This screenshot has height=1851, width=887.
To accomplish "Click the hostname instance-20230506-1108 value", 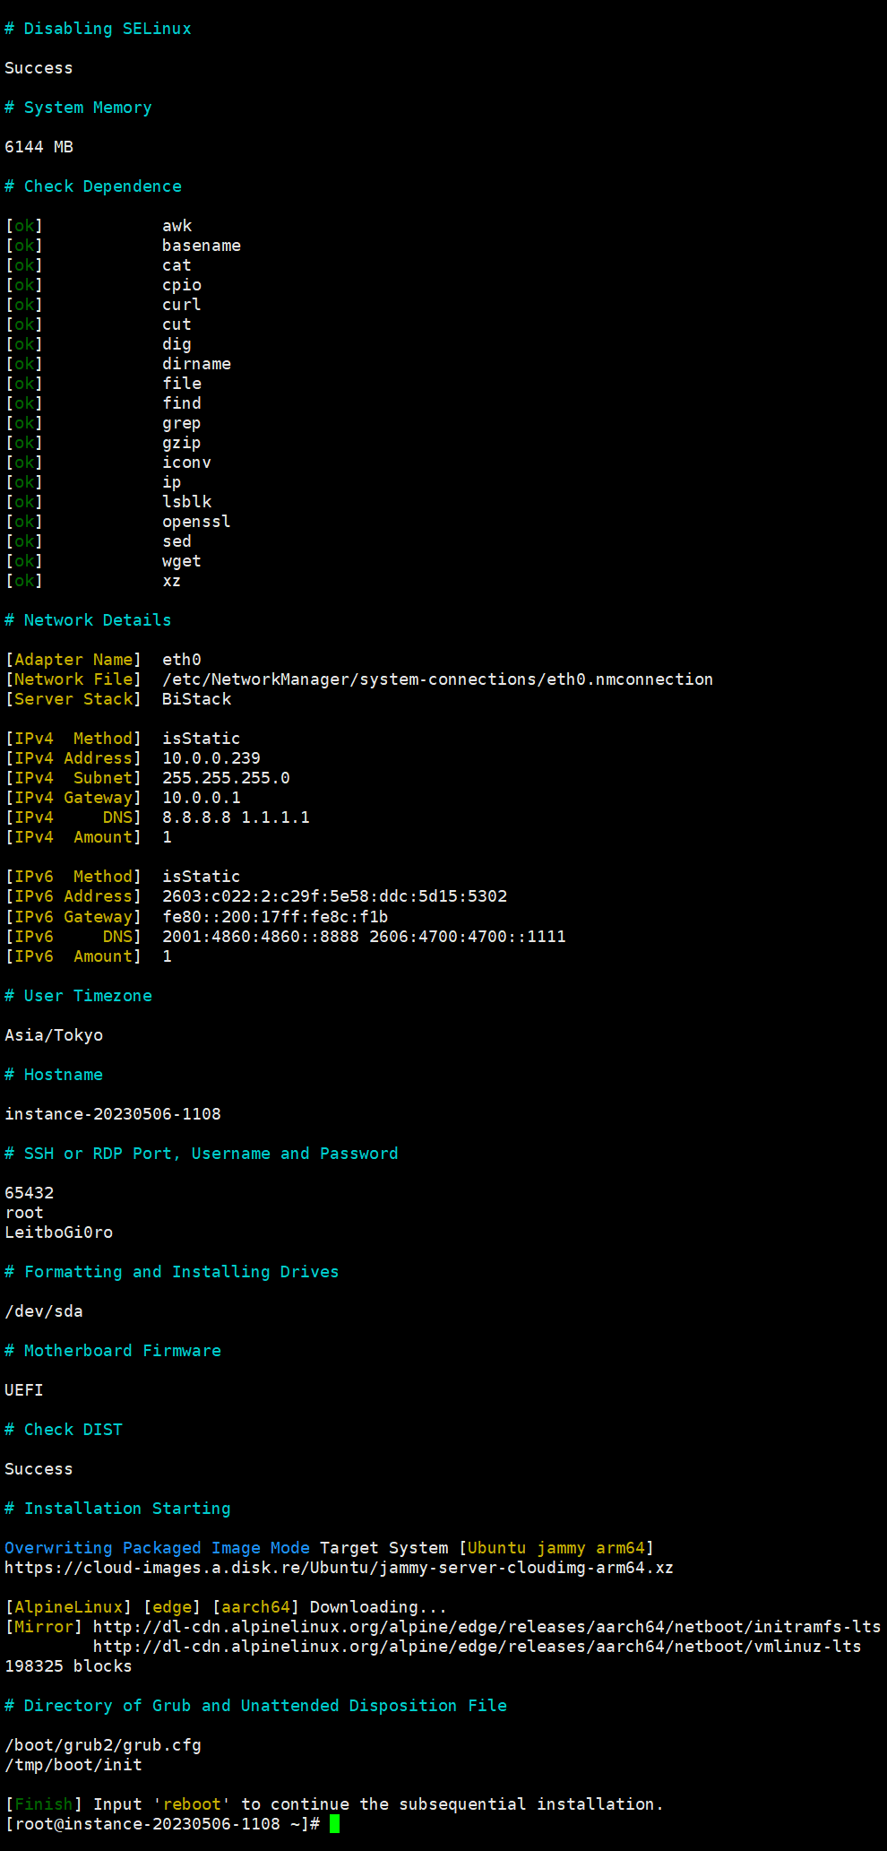I will (113, 1114).
